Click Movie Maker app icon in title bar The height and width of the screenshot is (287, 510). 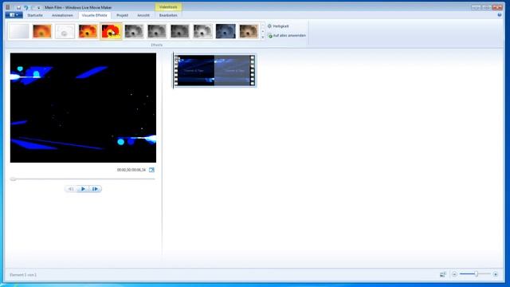pos(8,7)
